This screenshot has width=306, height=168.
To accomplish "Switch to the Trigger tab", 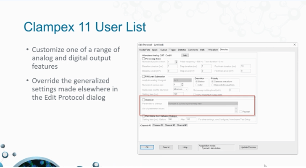I will [172, 50].
